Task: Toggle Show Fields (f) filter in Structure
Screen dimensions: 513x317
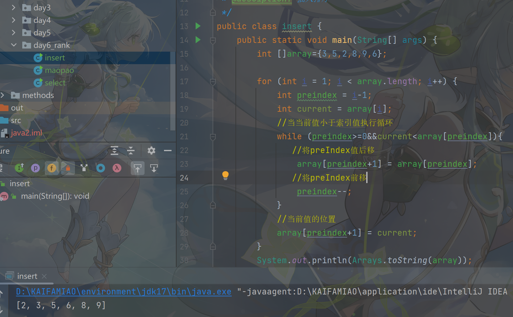Action: pos(52,168)
